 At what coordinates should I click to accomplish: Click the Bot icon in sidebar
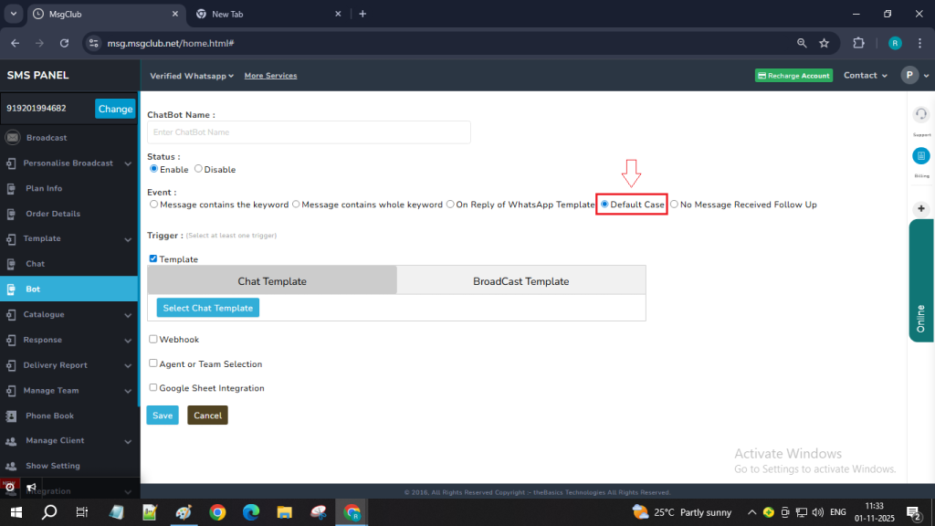click(x=11, y=289)
